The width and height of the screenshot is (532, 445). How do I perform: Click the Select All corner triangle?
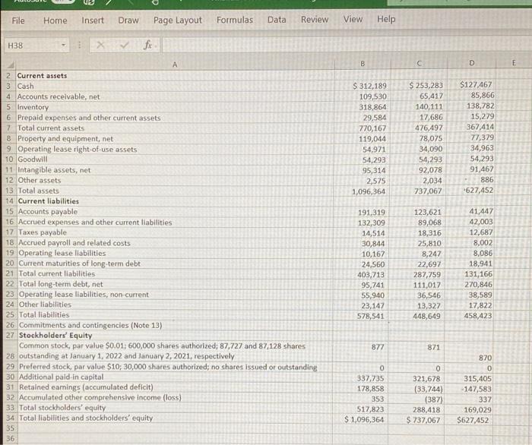coord(11,65)
